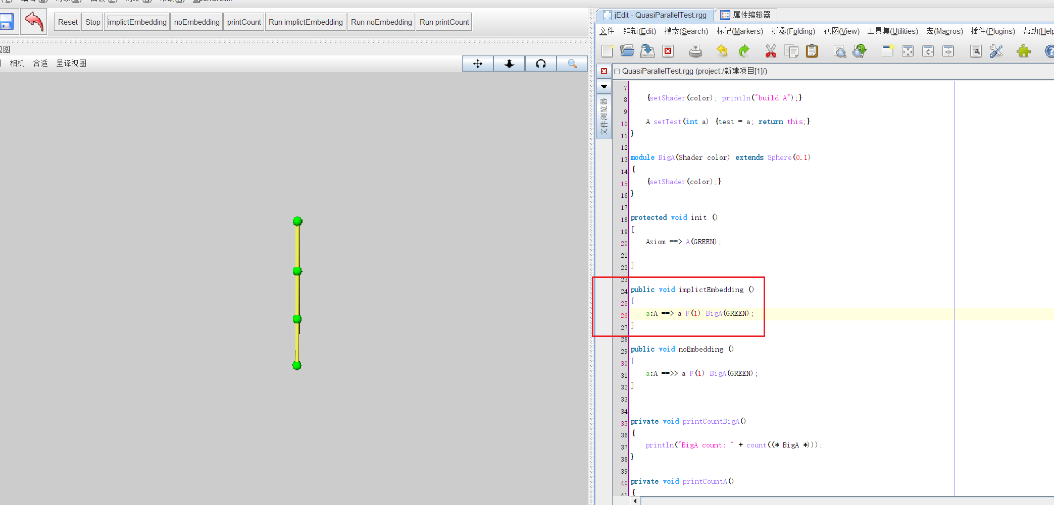The image size is (1054, 505).
Task: Click Run noEmbedding button
Action: [x=381, y=22]
